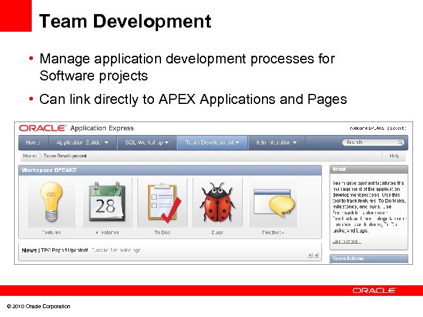Click the To Dos label
Screen dimensions: 423x317
[x=162, y=232]
